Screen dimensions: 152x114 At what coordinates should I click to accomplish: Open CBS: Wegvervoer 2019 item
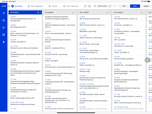pyautogui.click(x=25, y=26)
